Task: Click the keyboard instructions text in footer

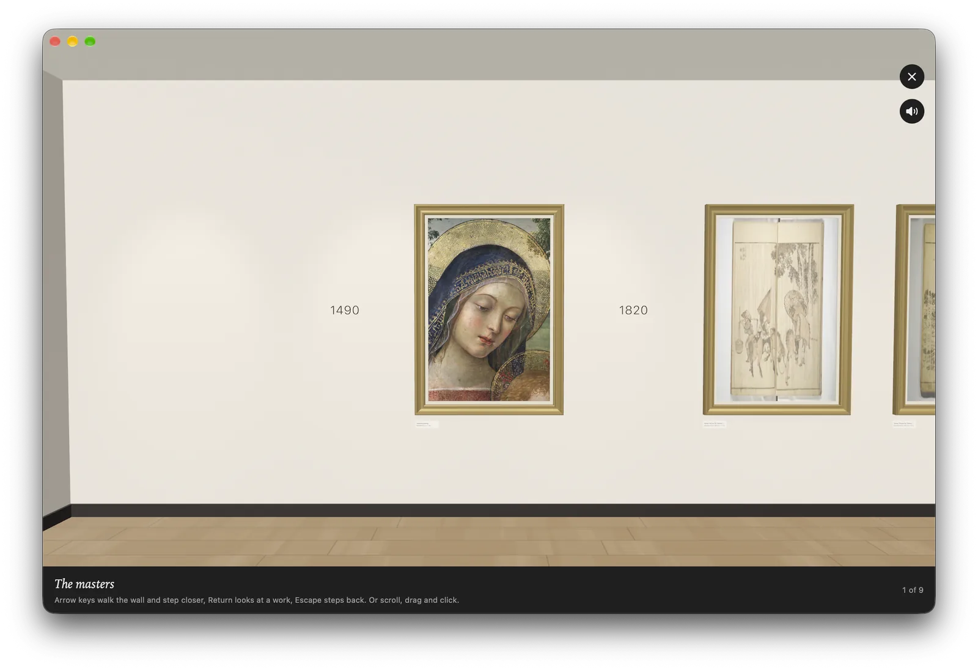Action: tap(257, 600)
